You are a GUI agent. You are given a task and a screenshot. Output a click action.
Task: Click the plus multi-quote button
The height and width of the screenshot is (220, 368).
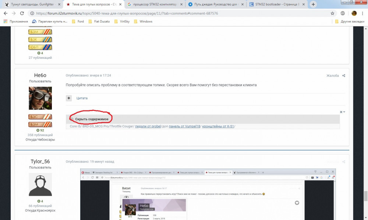pyautogui.click(x=69, y=98)
